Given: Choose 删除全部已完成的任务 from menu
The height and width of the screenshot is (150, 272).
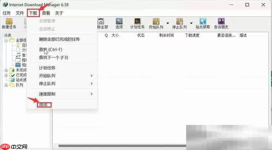Looking at the screenshot, I should click(x=59, y=39).
